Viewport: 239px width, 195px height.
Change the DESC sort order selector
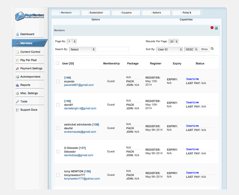190,49
